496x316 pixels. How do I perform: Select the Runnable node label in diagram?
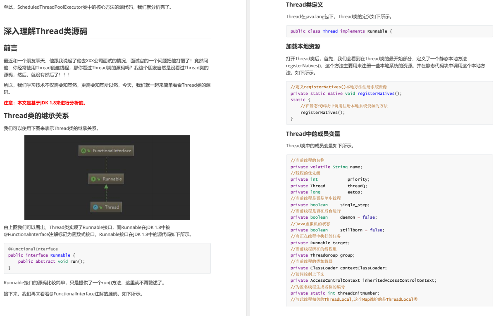tap(112, 179)
